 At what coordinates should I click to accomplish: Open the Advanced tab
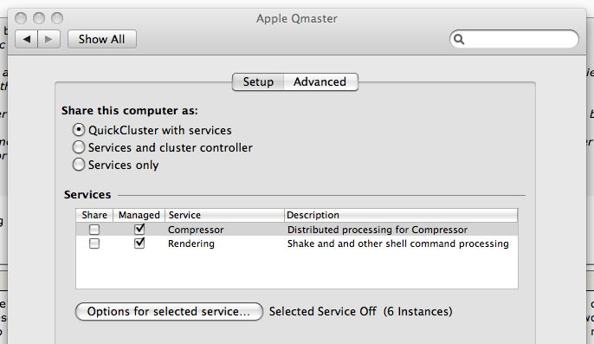pos(320,82)
